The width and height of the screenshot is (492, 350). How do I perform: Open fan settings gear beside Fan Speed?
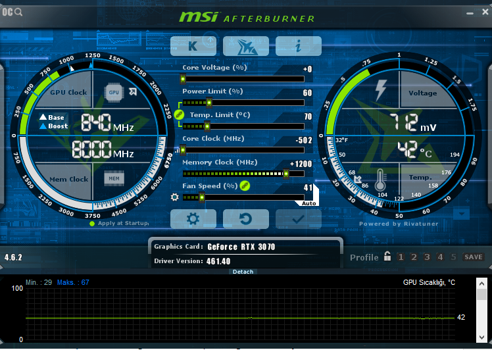coord(175,197)
